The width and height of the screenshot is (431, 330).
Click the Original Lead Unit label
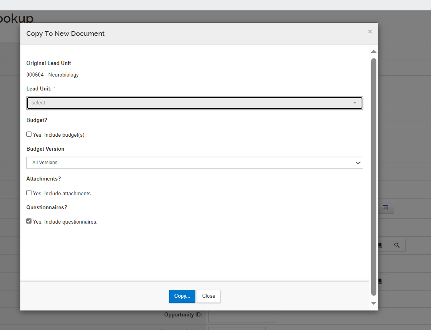coord(49,63)
